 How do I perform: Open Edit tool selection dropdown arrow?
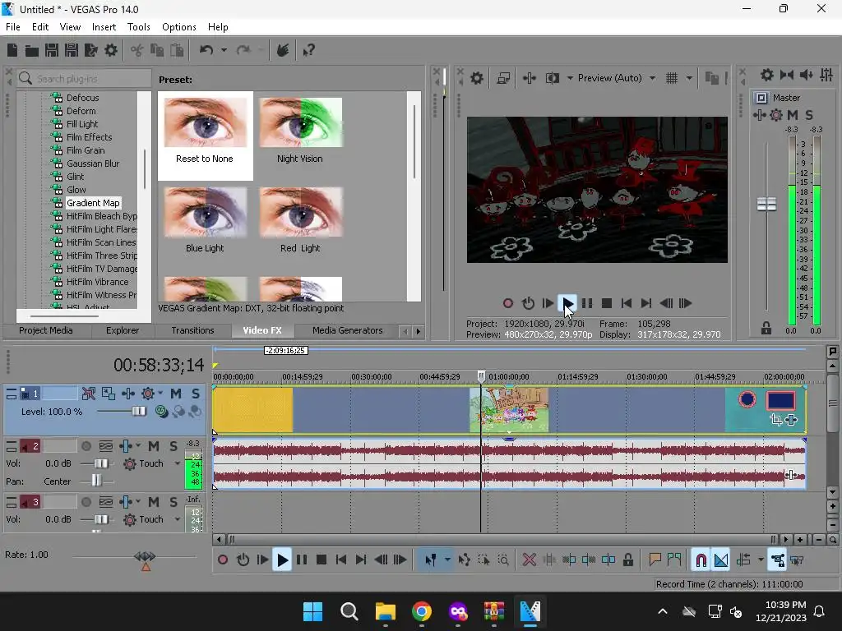coord(447,560)
